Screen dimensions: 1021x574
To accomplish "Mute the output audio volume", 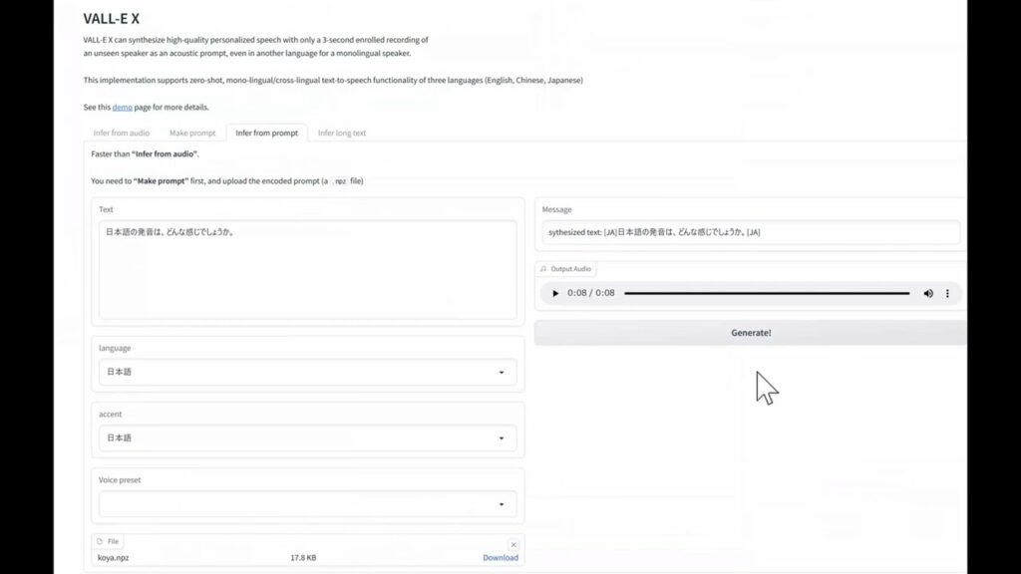I will click(928, 294).
